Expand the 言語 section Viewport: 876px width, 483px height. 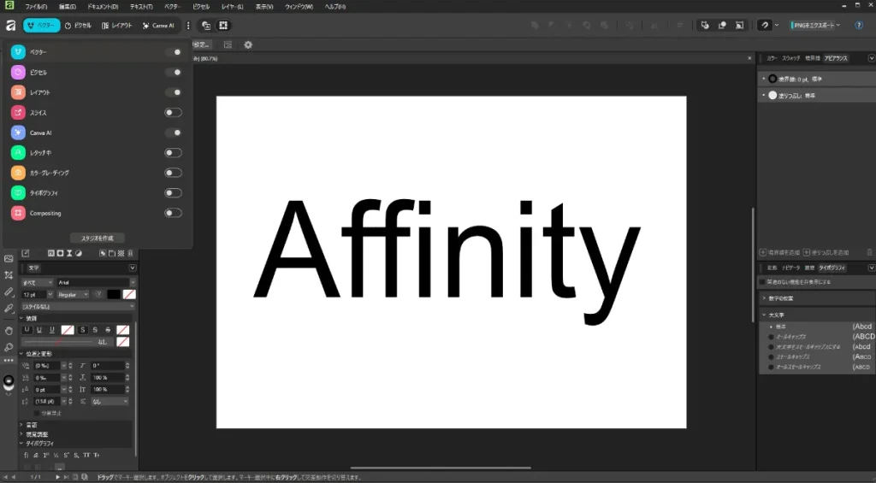pyautogui.click(x=21, y=425)
